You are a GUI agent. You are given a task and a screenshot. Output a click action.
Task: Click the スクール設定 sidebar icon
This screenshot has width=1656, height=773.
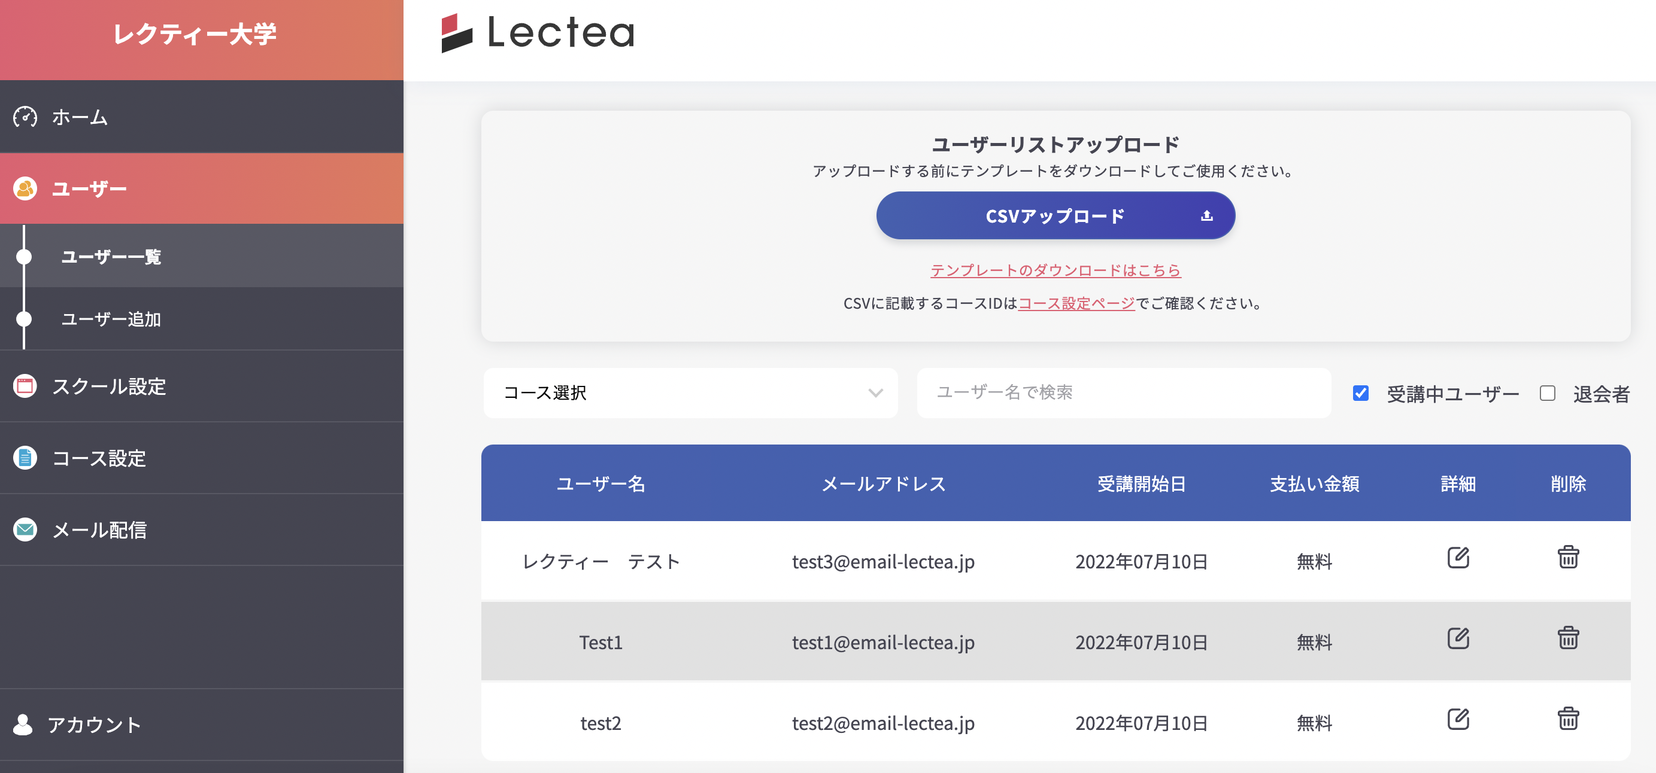click(x=25, y=386)
